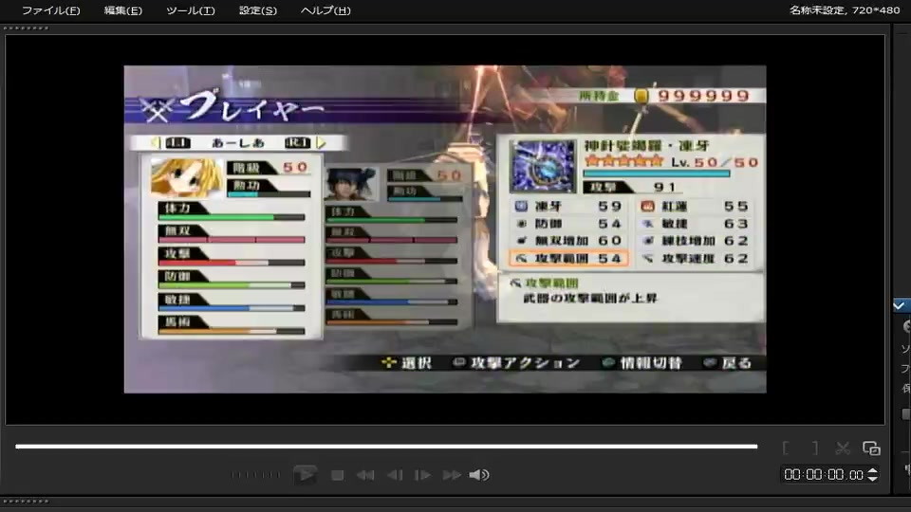This screenshot has width=911, height=512.
Task: Stop playback with the square Stop button
Action: [x=337, y=475]
